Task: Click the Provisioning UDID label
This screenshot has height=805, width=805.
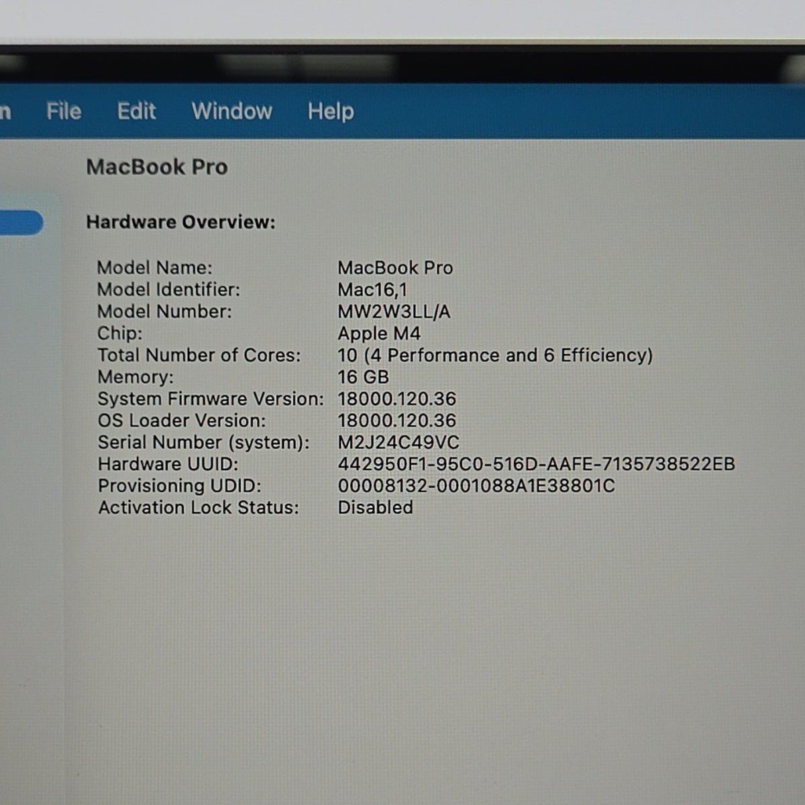Action: point(180,486)
